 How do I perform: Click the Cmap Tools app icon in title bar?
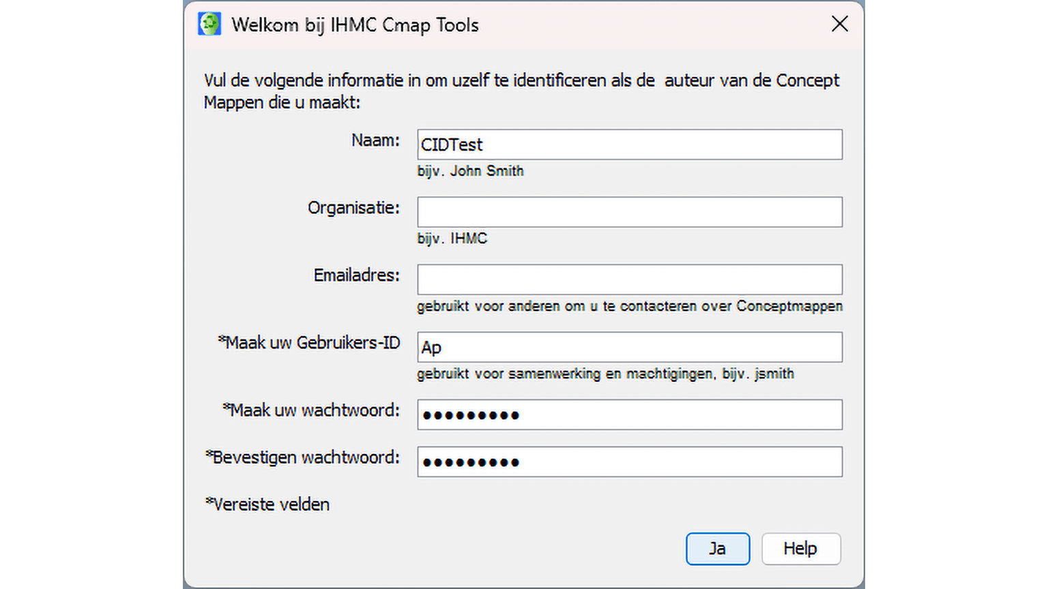tap(209, 25)
